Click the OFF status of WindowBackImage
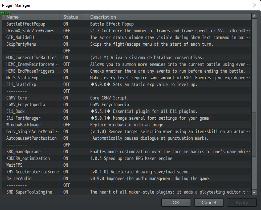 coord(67,125)
